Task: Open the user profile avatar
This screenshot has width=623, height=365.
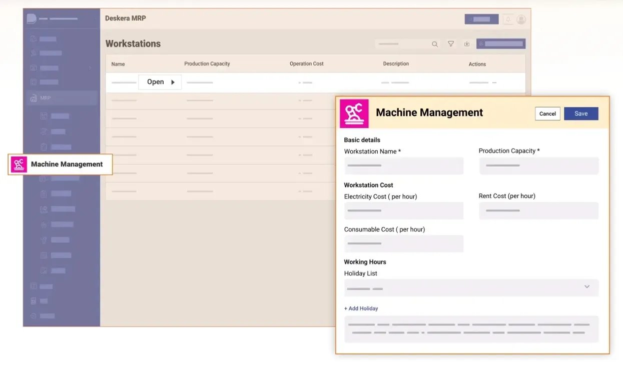Action: [521, 19]
